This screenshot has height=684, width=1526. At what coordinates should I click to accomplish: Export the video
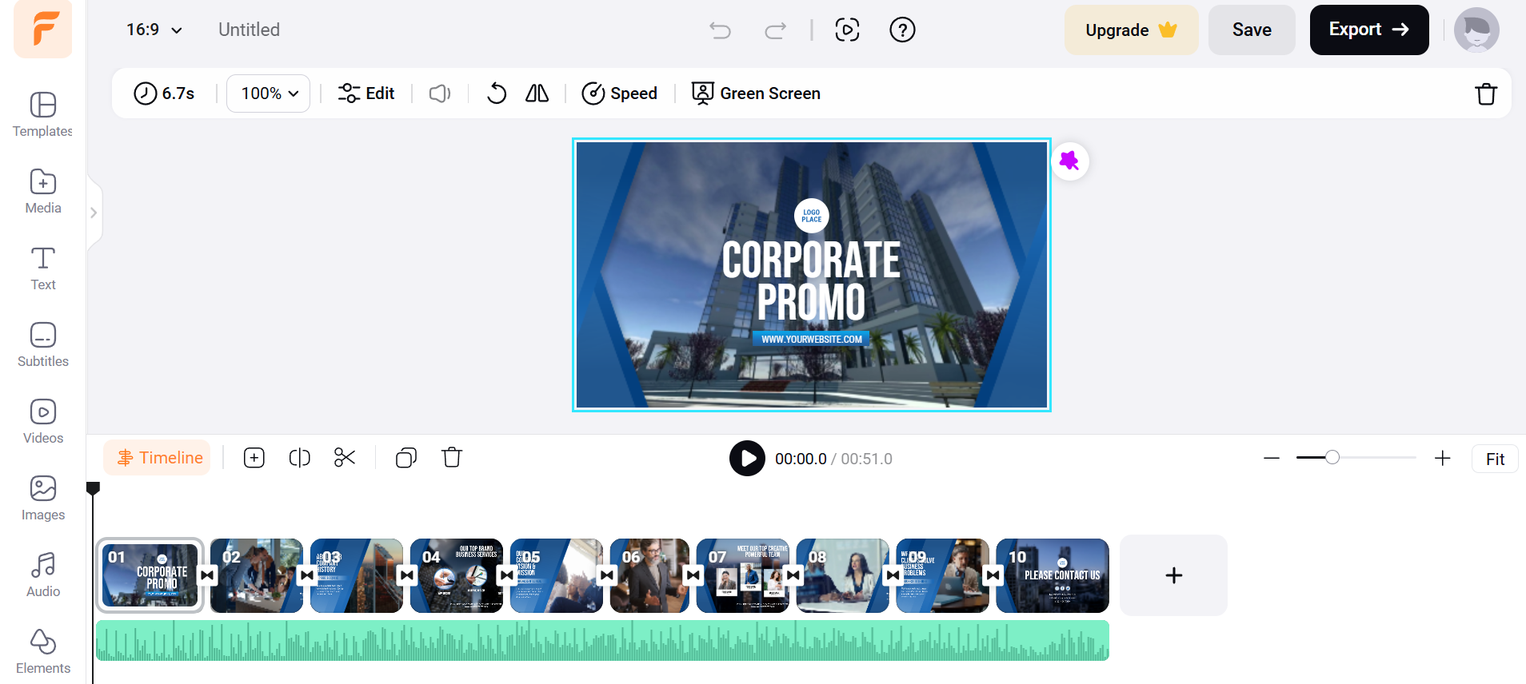[x=1369, y=30]
